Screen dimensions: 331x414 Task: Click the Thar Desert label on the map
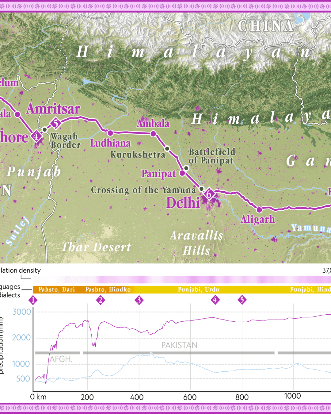[96, 247]
